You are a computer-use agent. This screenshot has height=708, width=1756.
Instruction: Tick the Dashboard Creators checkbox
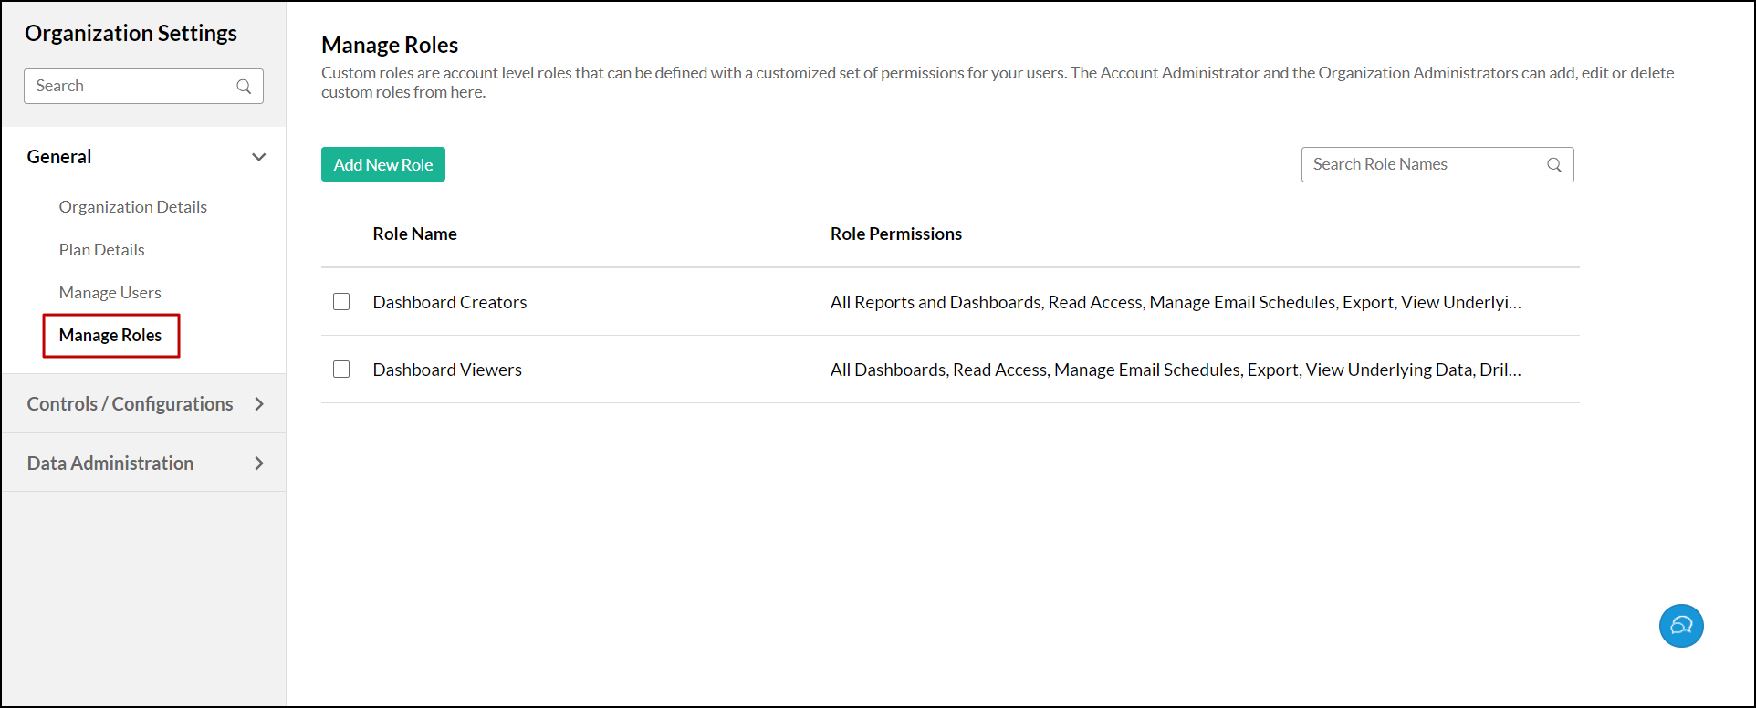341,302
